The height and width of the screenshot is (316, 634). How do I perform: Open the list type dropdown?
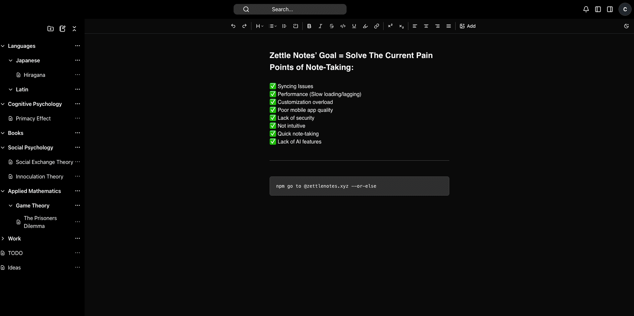pos(273,26)
